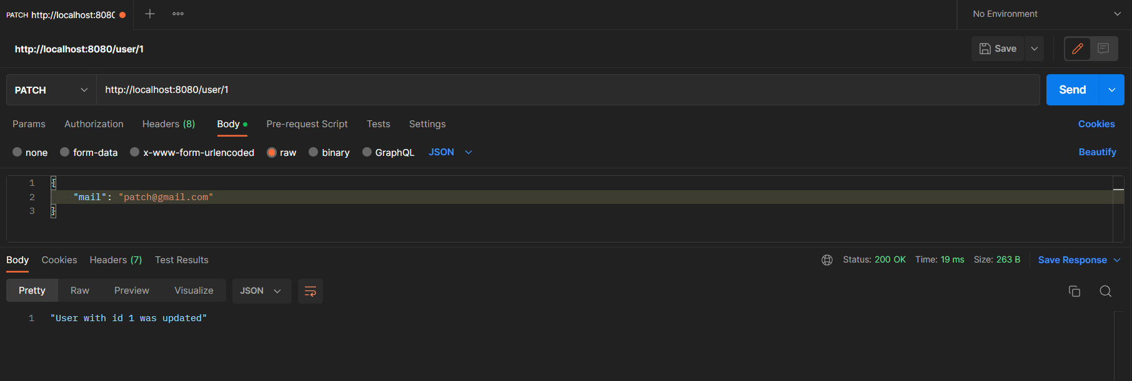
Task: Open the PATCH HTTP method dropdown
Action: coord(51,90)
